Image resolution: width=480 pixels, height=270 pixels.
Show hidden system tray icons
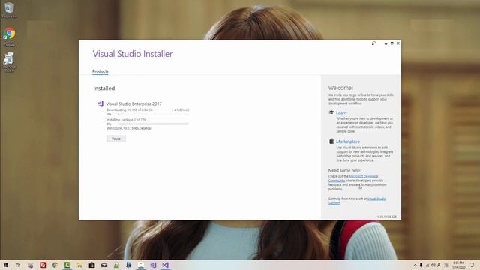tap(415, 265)
